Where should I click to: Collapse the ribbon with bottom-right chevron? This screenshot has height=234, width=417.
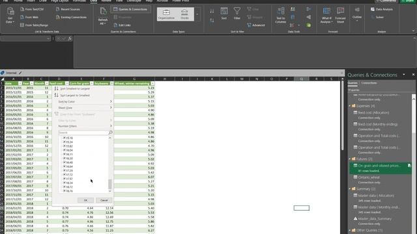coord(413,31)
